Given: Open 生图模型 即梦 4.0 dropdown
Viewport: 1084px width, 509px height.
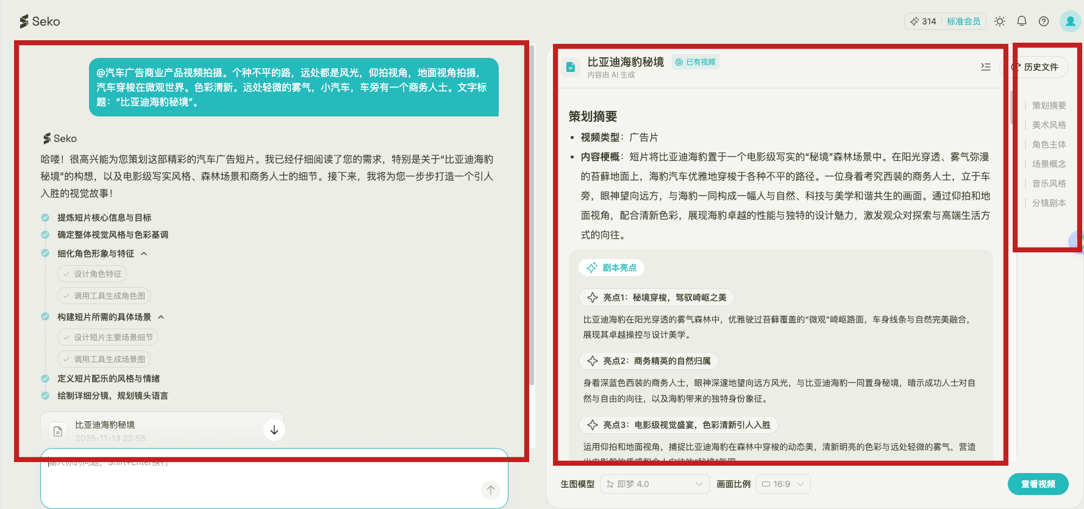Looking at the screenshot, I should (x=655, y=484).
